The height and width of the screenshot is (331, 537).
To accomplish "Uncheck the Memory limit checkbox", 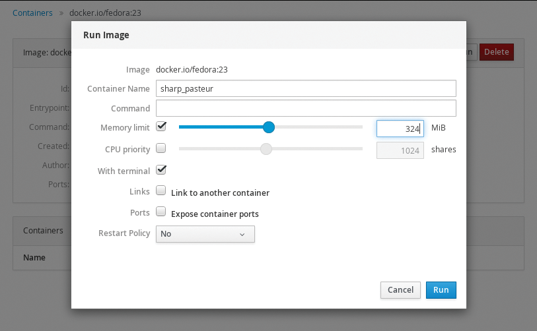I will coord(161,127).
